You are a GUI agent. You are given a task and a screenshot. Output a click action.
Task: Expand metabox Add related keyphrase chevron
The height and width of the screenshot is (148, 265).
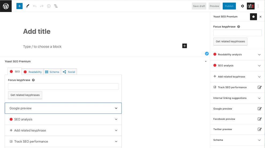coord(116,130)
